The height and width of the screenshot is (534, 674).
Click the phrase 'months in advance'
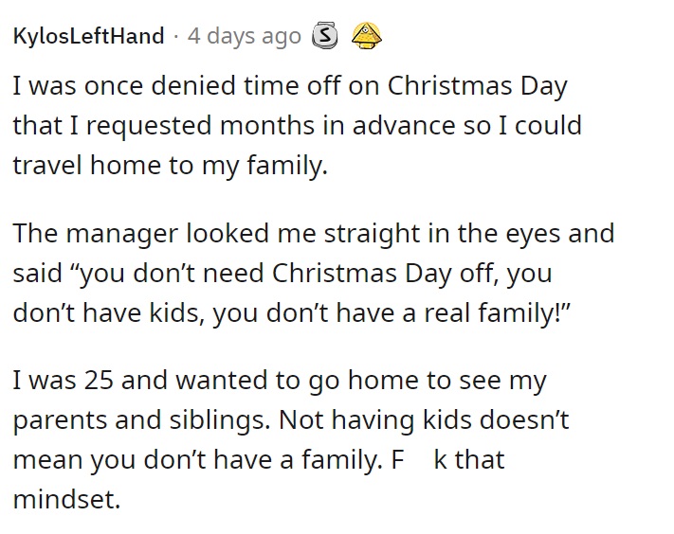point(337,125)
